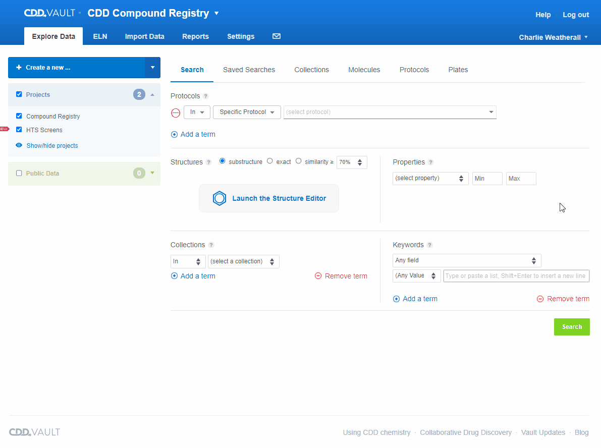Image resolution: width=601 pixels, height=448 pixels.
Task: Open the mail envelope icon in the navigation
Action: click(277, 36)
